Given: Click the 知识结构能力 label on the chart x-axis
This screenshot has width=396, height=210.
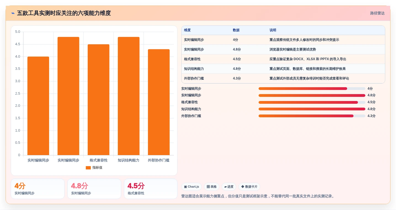Looking at the screenshot, I should click(129, 160).
